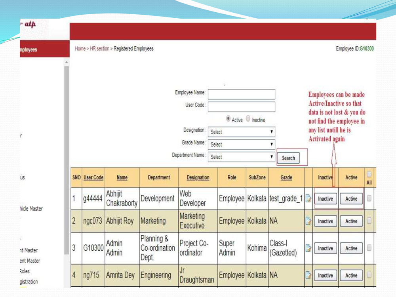
Task: Mark Admin Admin as Inactive
Action: point(325,248)
